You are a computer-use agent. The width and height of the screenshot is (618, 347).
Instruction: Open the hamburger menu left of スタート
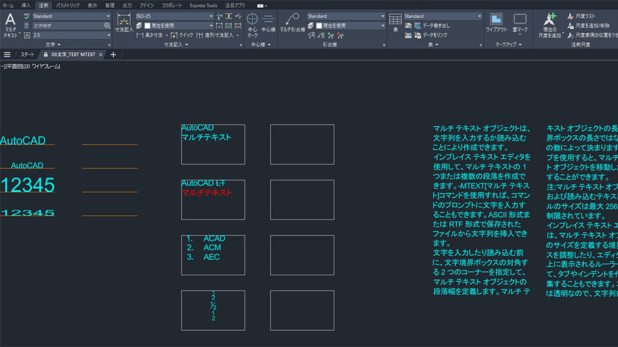[x=7, y=54]
